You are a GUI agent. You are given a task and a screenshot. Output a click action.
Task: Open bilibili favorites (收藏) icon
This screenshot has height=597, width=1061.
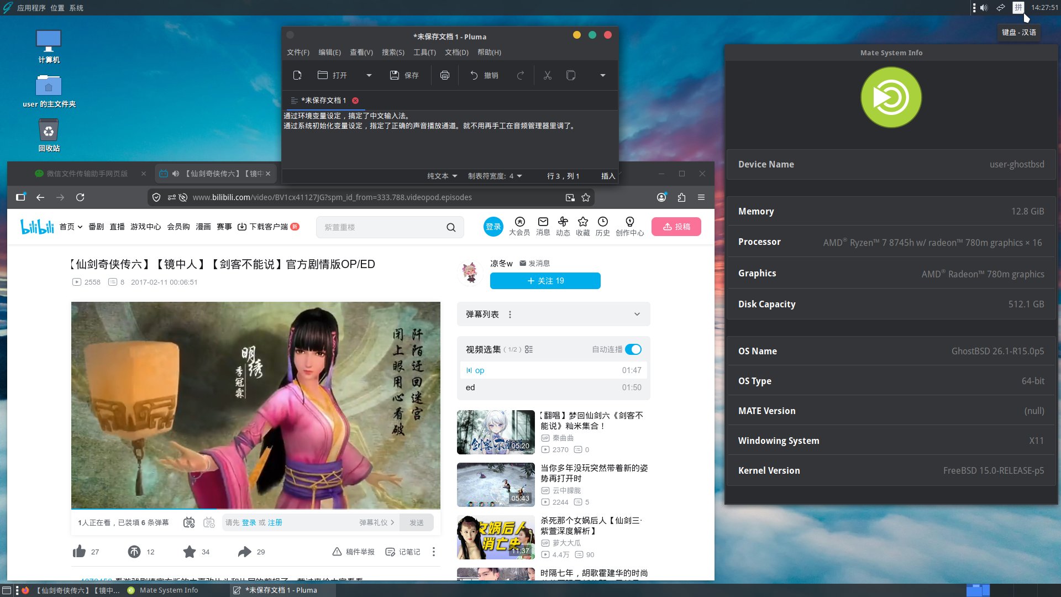tap(583, 226)
